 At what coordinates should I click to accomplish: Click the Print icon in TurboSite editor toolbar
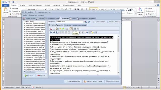coord(67,29)
